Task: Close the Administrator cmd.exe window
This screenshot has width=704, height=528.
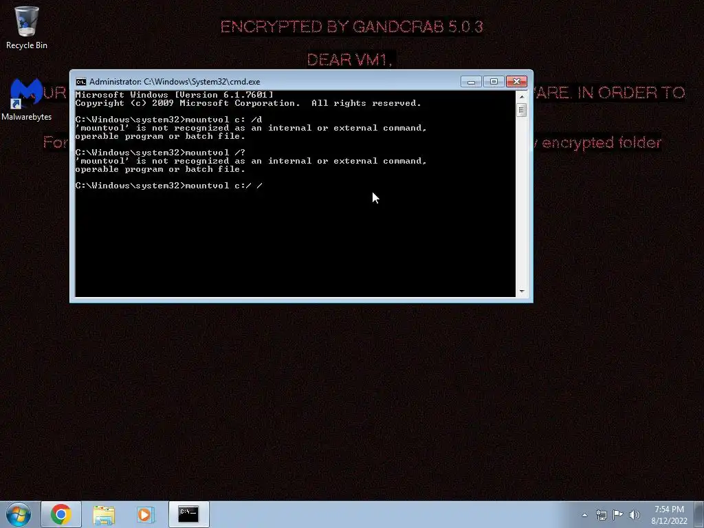Action: click(x=516, y=82)
